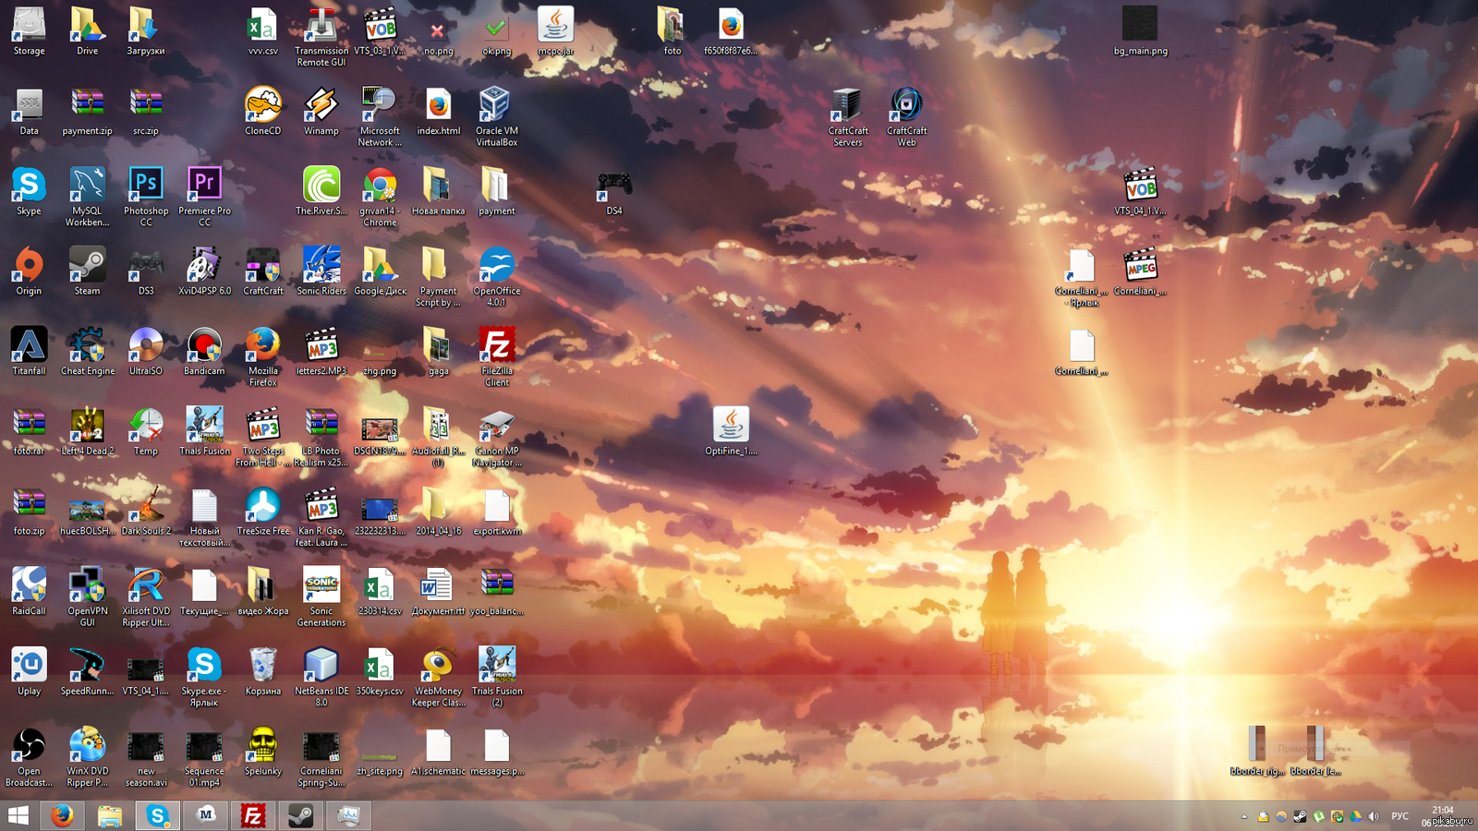This screenshot has height=831, width=1478.
Task: Click the OptiFine jar file icon
Action: coord(730,432)
